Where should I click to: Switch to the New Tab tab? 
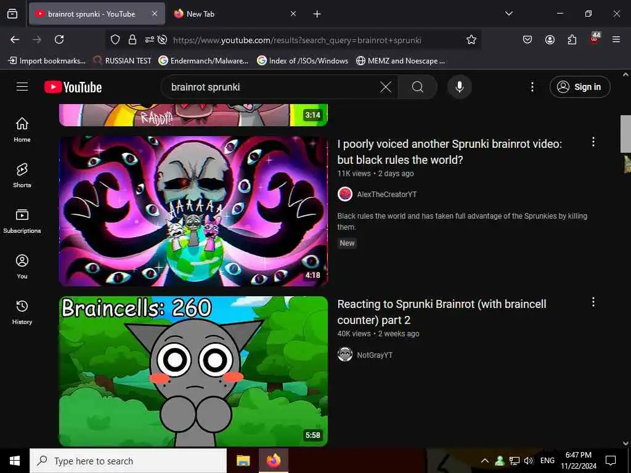click(236, 14)
